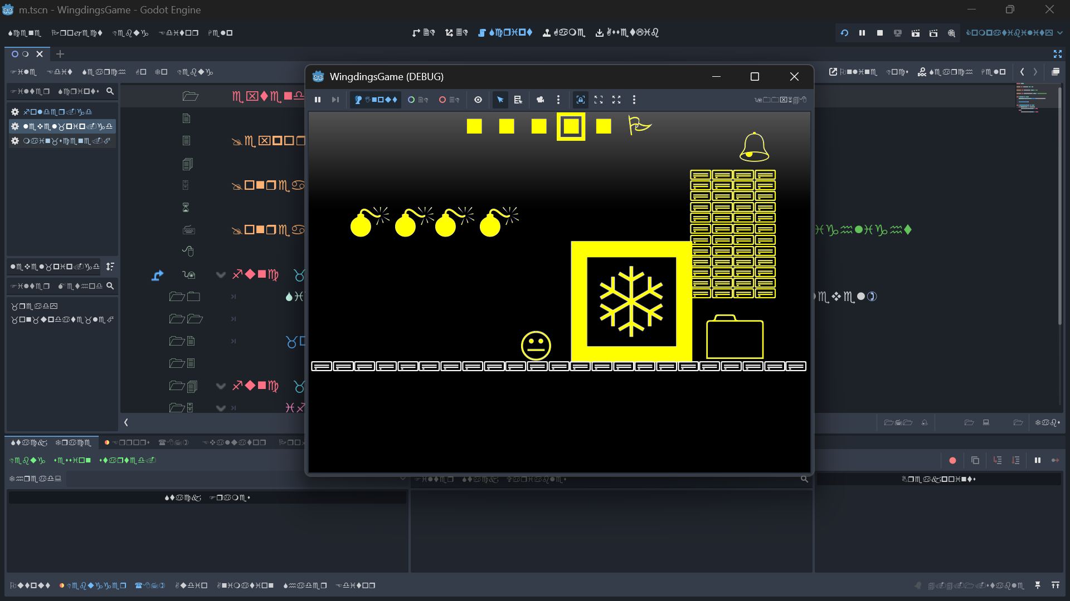1070x601 pixels.
Task: Copy the debugger output text
Action: point(975,460)
